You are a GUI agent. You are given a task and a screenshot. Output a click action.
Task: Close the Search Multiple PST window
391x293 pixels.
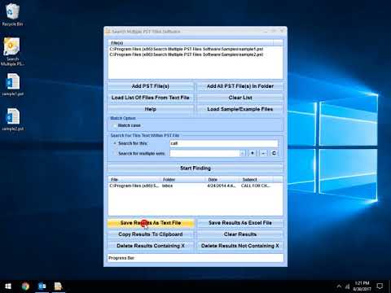click(x=282, y=31)
